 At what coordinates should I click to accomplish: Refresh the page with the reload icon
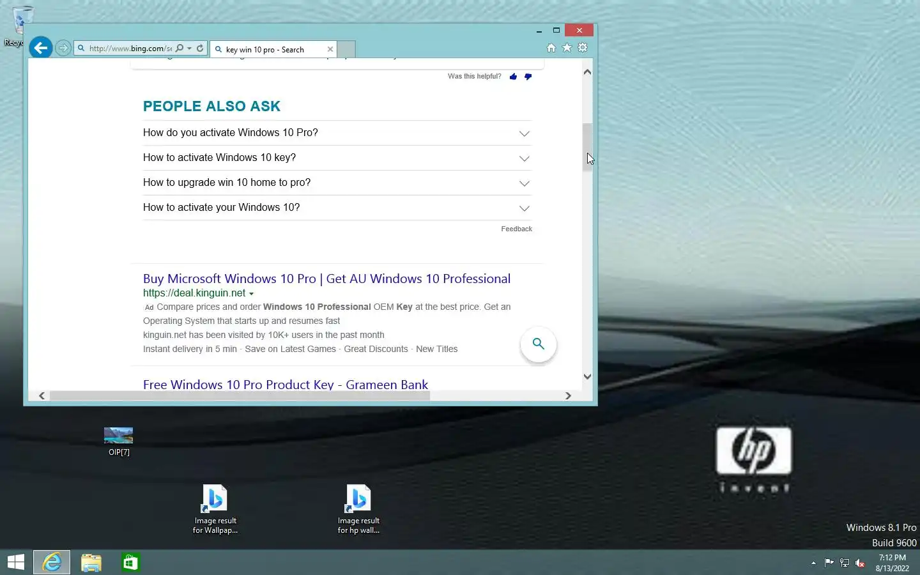pos(200,48)
